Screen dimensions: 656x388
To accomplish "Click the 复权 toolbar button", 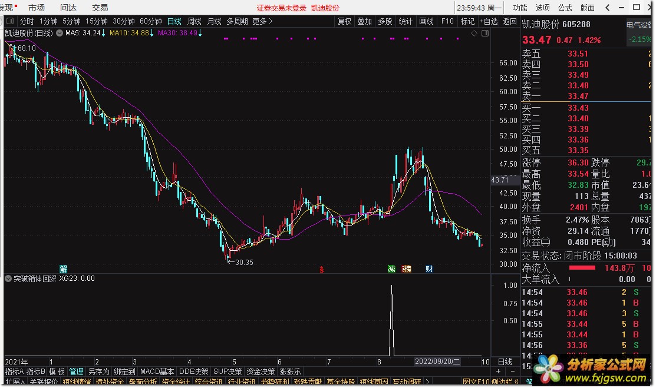I will [345, 21].
